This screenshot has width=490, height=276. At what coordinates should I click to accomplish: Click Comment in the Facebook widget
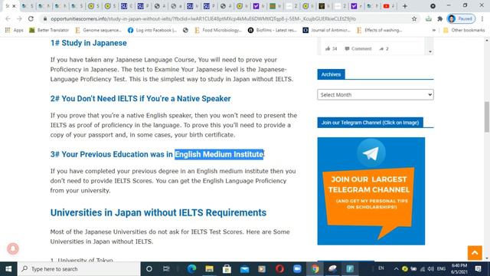click(x=358, y=48)
